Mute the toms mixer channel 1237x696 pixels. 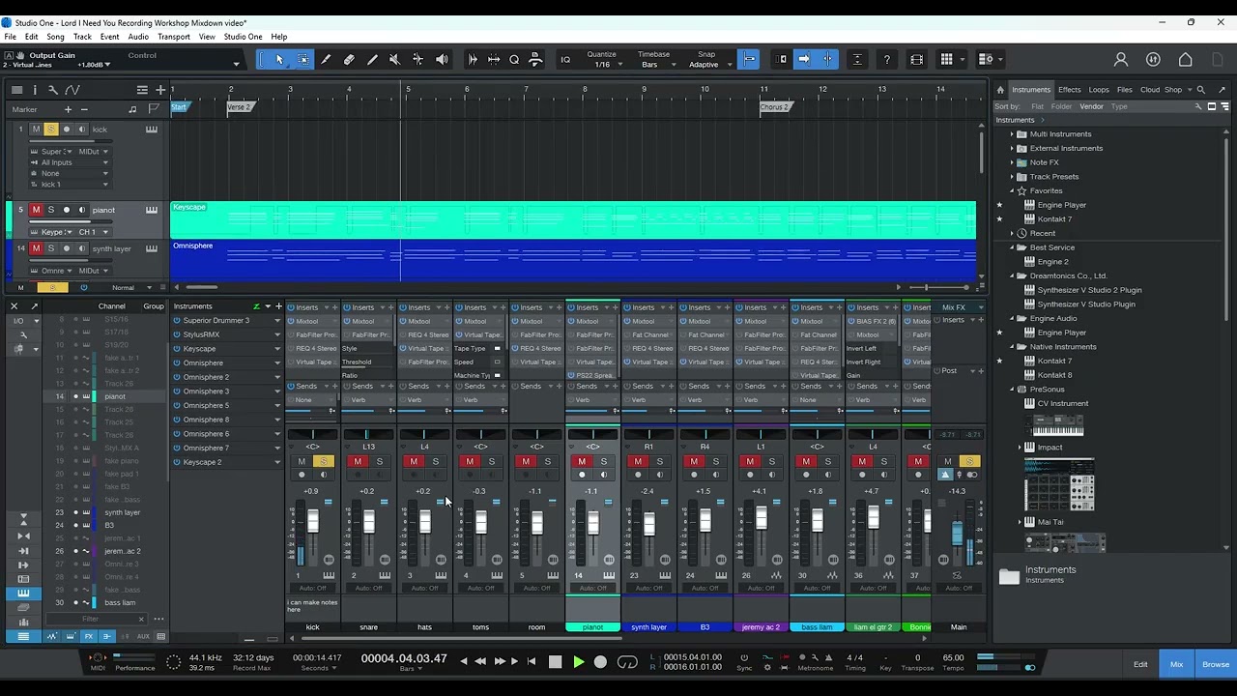point(470,462)
